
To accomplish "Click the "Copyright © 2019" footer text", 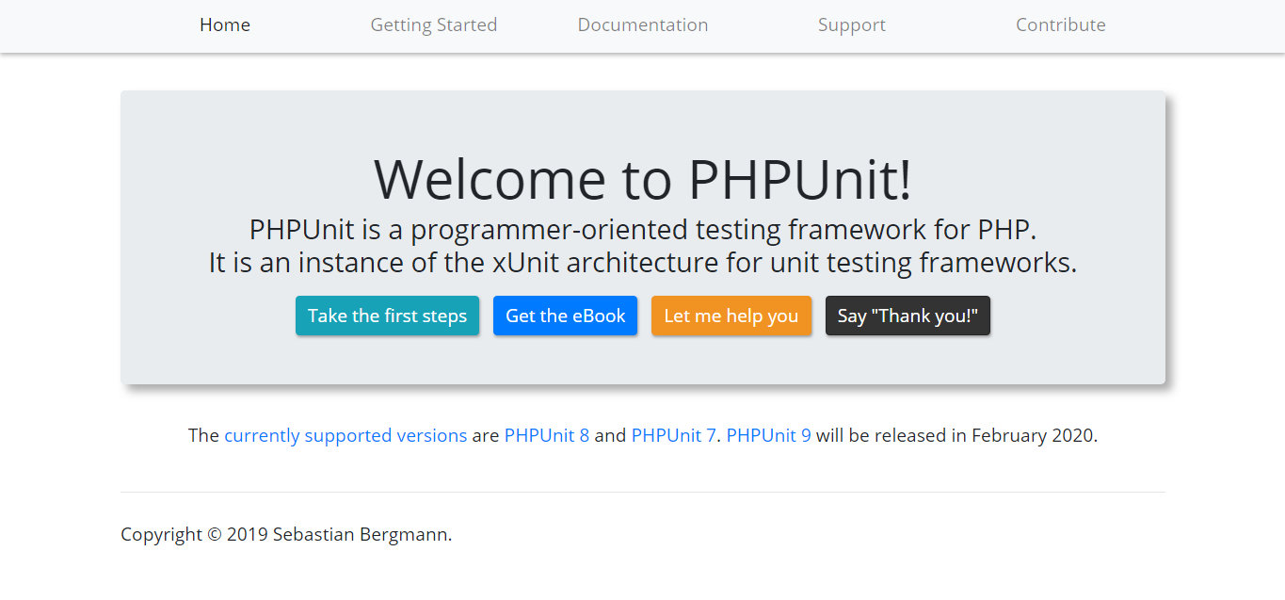I will point(195,534).
